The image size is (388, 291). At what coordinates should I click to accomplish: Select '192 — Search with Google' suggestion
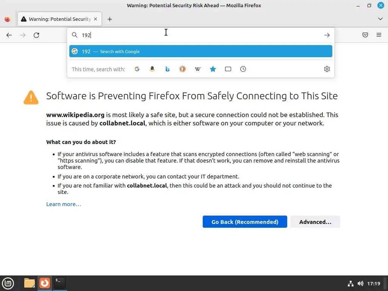[200, 52]
